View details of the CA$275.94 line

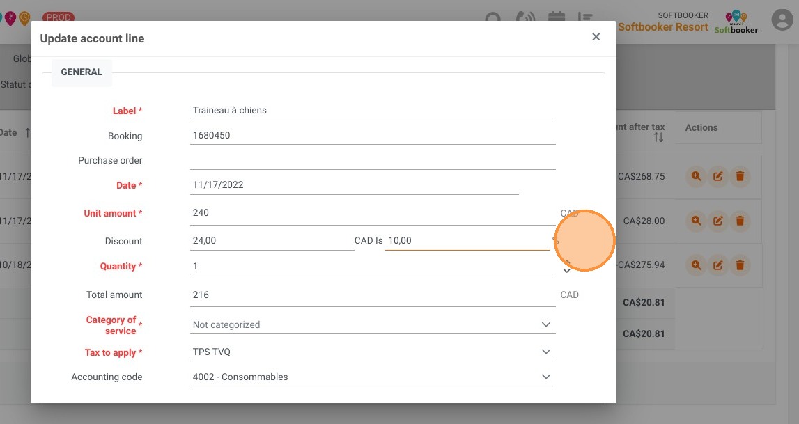click(x=696, y=265)
